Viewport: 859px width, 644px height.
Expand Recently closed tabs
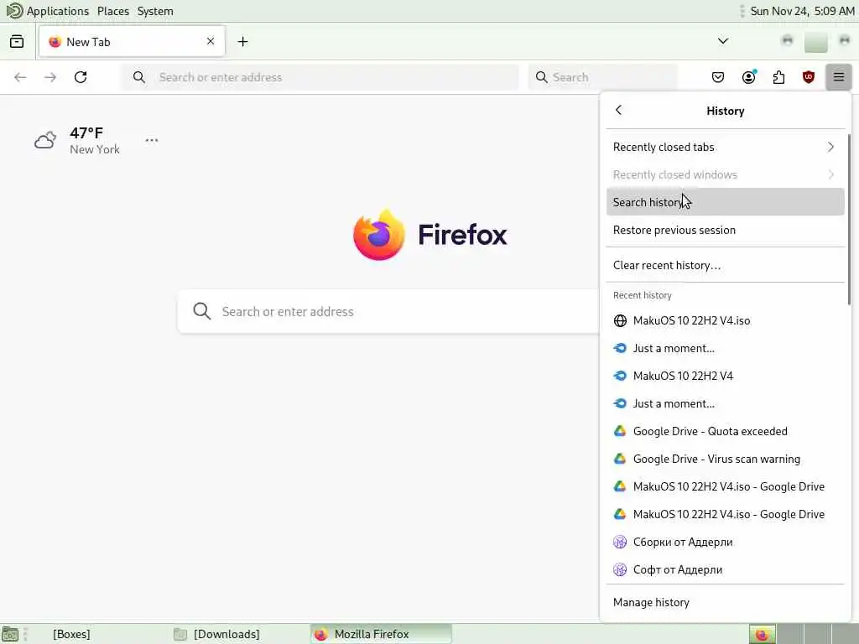tap(725, 147)
